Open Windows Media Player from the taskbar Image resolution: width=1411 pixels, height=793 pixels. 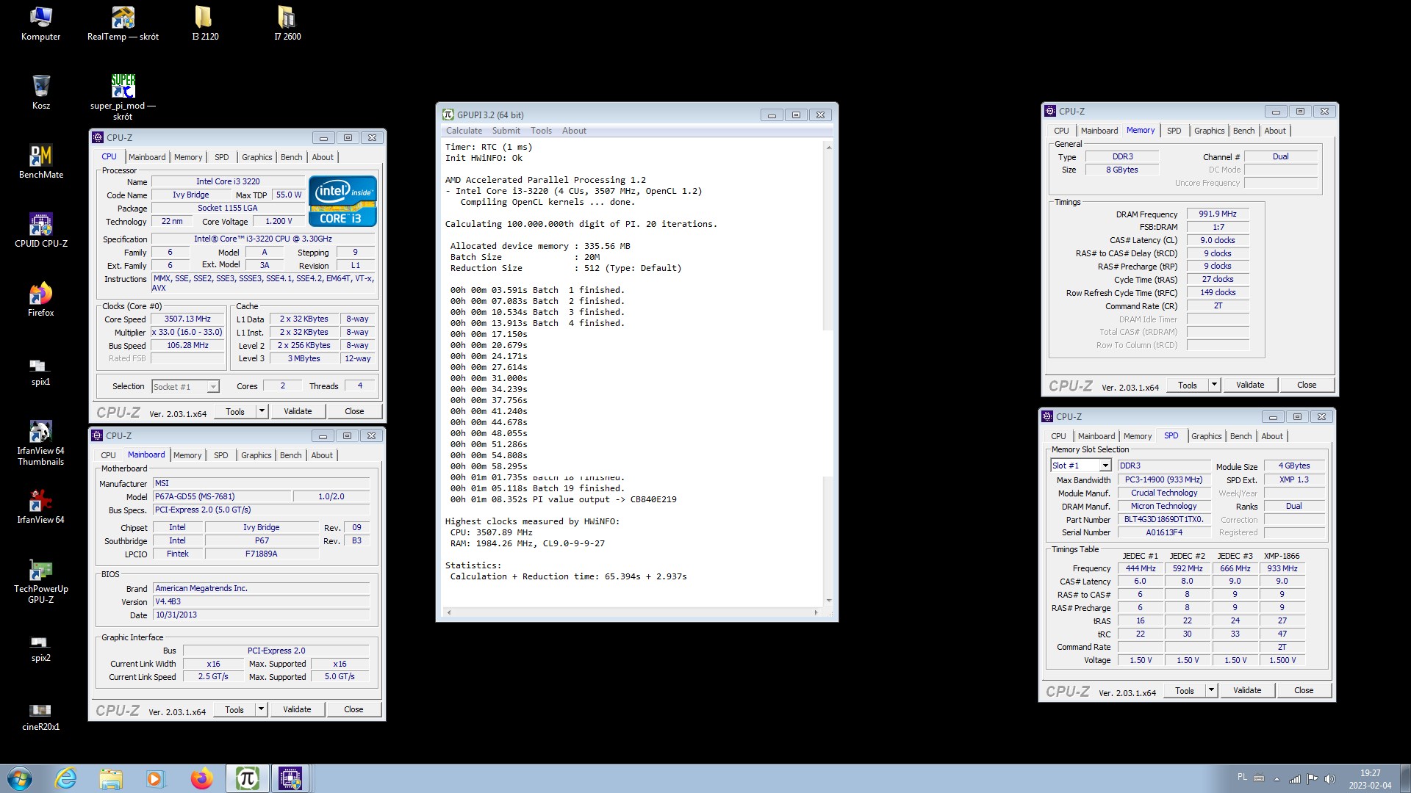pyautogui.click(x=155, y=778)
